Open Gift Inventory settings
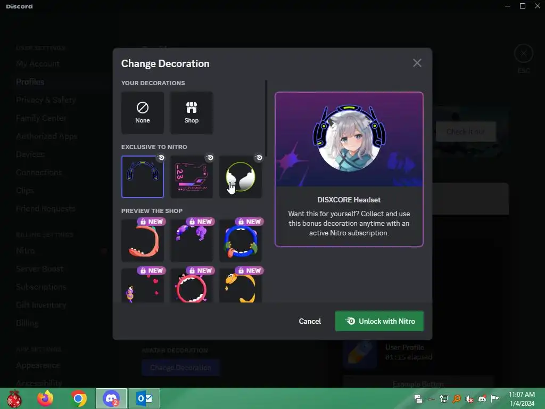The height and width of the screenshot is (409, 545). (x=41, y=305)
